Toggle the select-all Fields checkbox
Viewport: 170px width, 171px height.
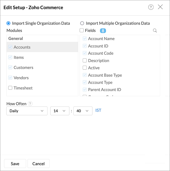(82, 30)
